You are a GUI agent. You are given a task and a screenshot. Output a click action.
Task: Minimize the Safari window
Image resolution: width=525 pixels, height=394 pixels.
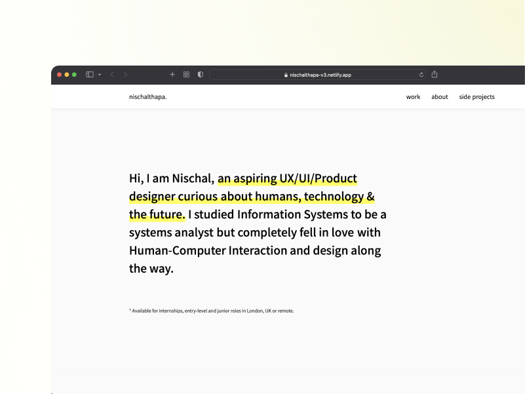point(67,75)
